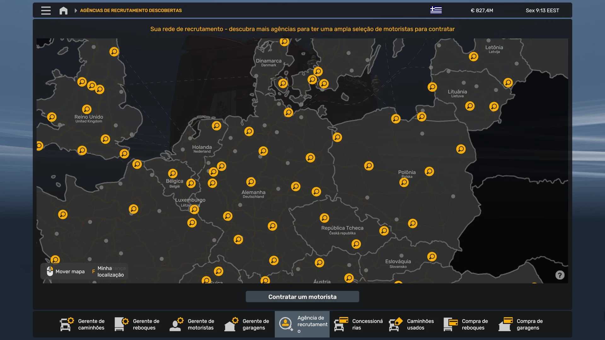The image size is (605, 340).
Task: Open Caminhões usados shop
Action: point(412,324)
